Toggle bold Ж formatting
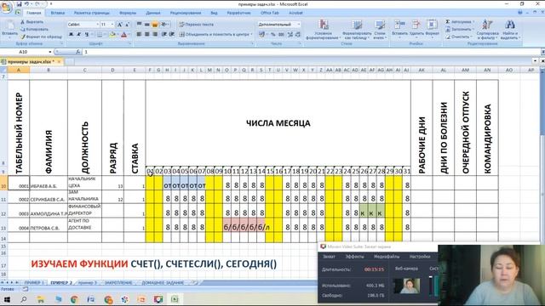This screenshot has height=306, width=545. click(x=71, y=34)
